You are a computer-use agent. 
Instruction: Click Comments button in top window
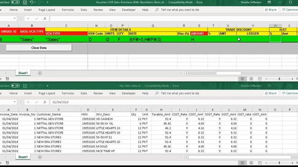pyautogui.click(x=290, y=10)
